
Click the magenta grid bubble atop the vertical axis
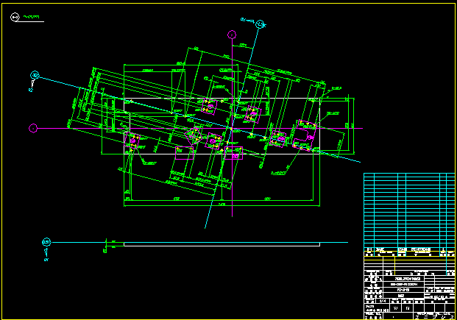232,35
